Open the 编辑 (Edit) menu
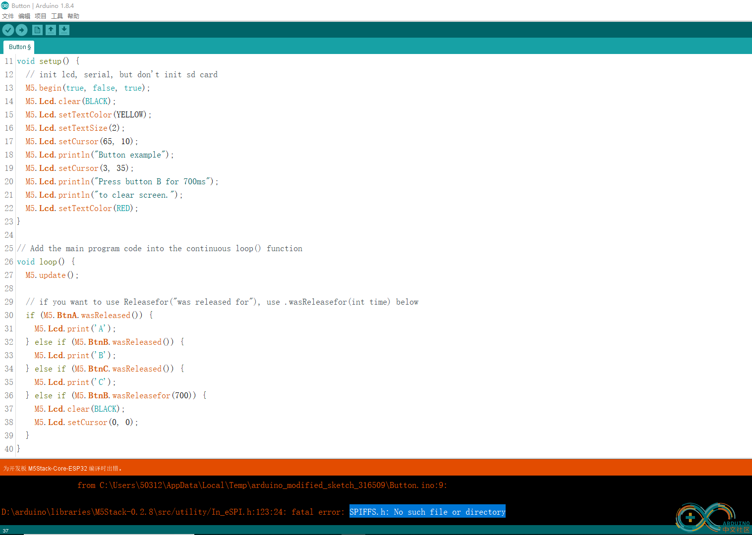The image size is (752, 535). click(x=24, y=16)
